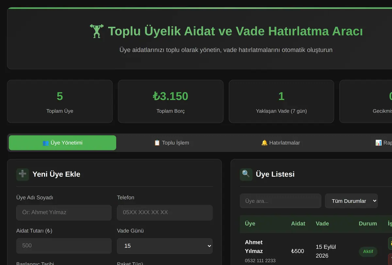This screenshot has width=392, height=265.
Task: Click the Yeni Üye Ekle heading
Action: (x=56, y=174)
